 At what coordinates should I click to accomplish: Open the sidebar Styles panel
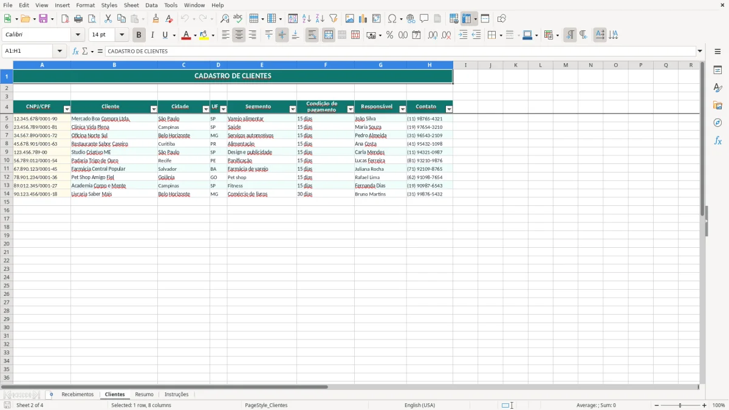pos(717,87)
